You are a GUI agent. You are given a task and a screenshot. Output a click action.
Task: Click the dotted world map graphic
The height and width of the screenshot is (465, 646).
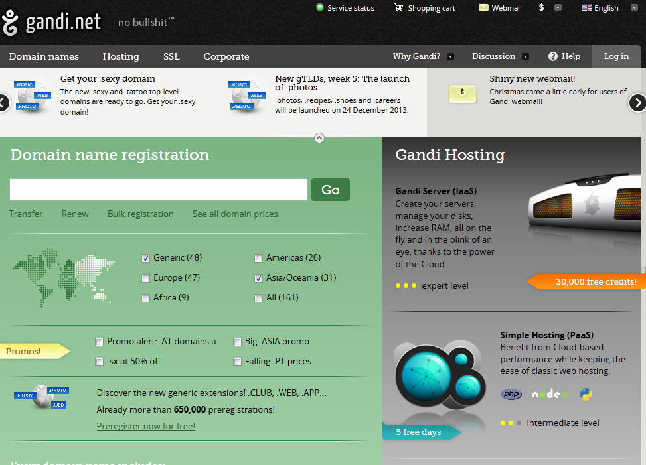(64, 277)
